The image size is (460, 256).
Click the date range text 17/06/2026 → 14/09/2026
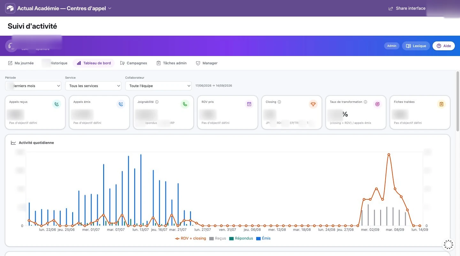214,86
